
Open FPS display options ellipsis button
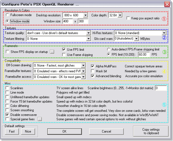[x=52, y=52]
